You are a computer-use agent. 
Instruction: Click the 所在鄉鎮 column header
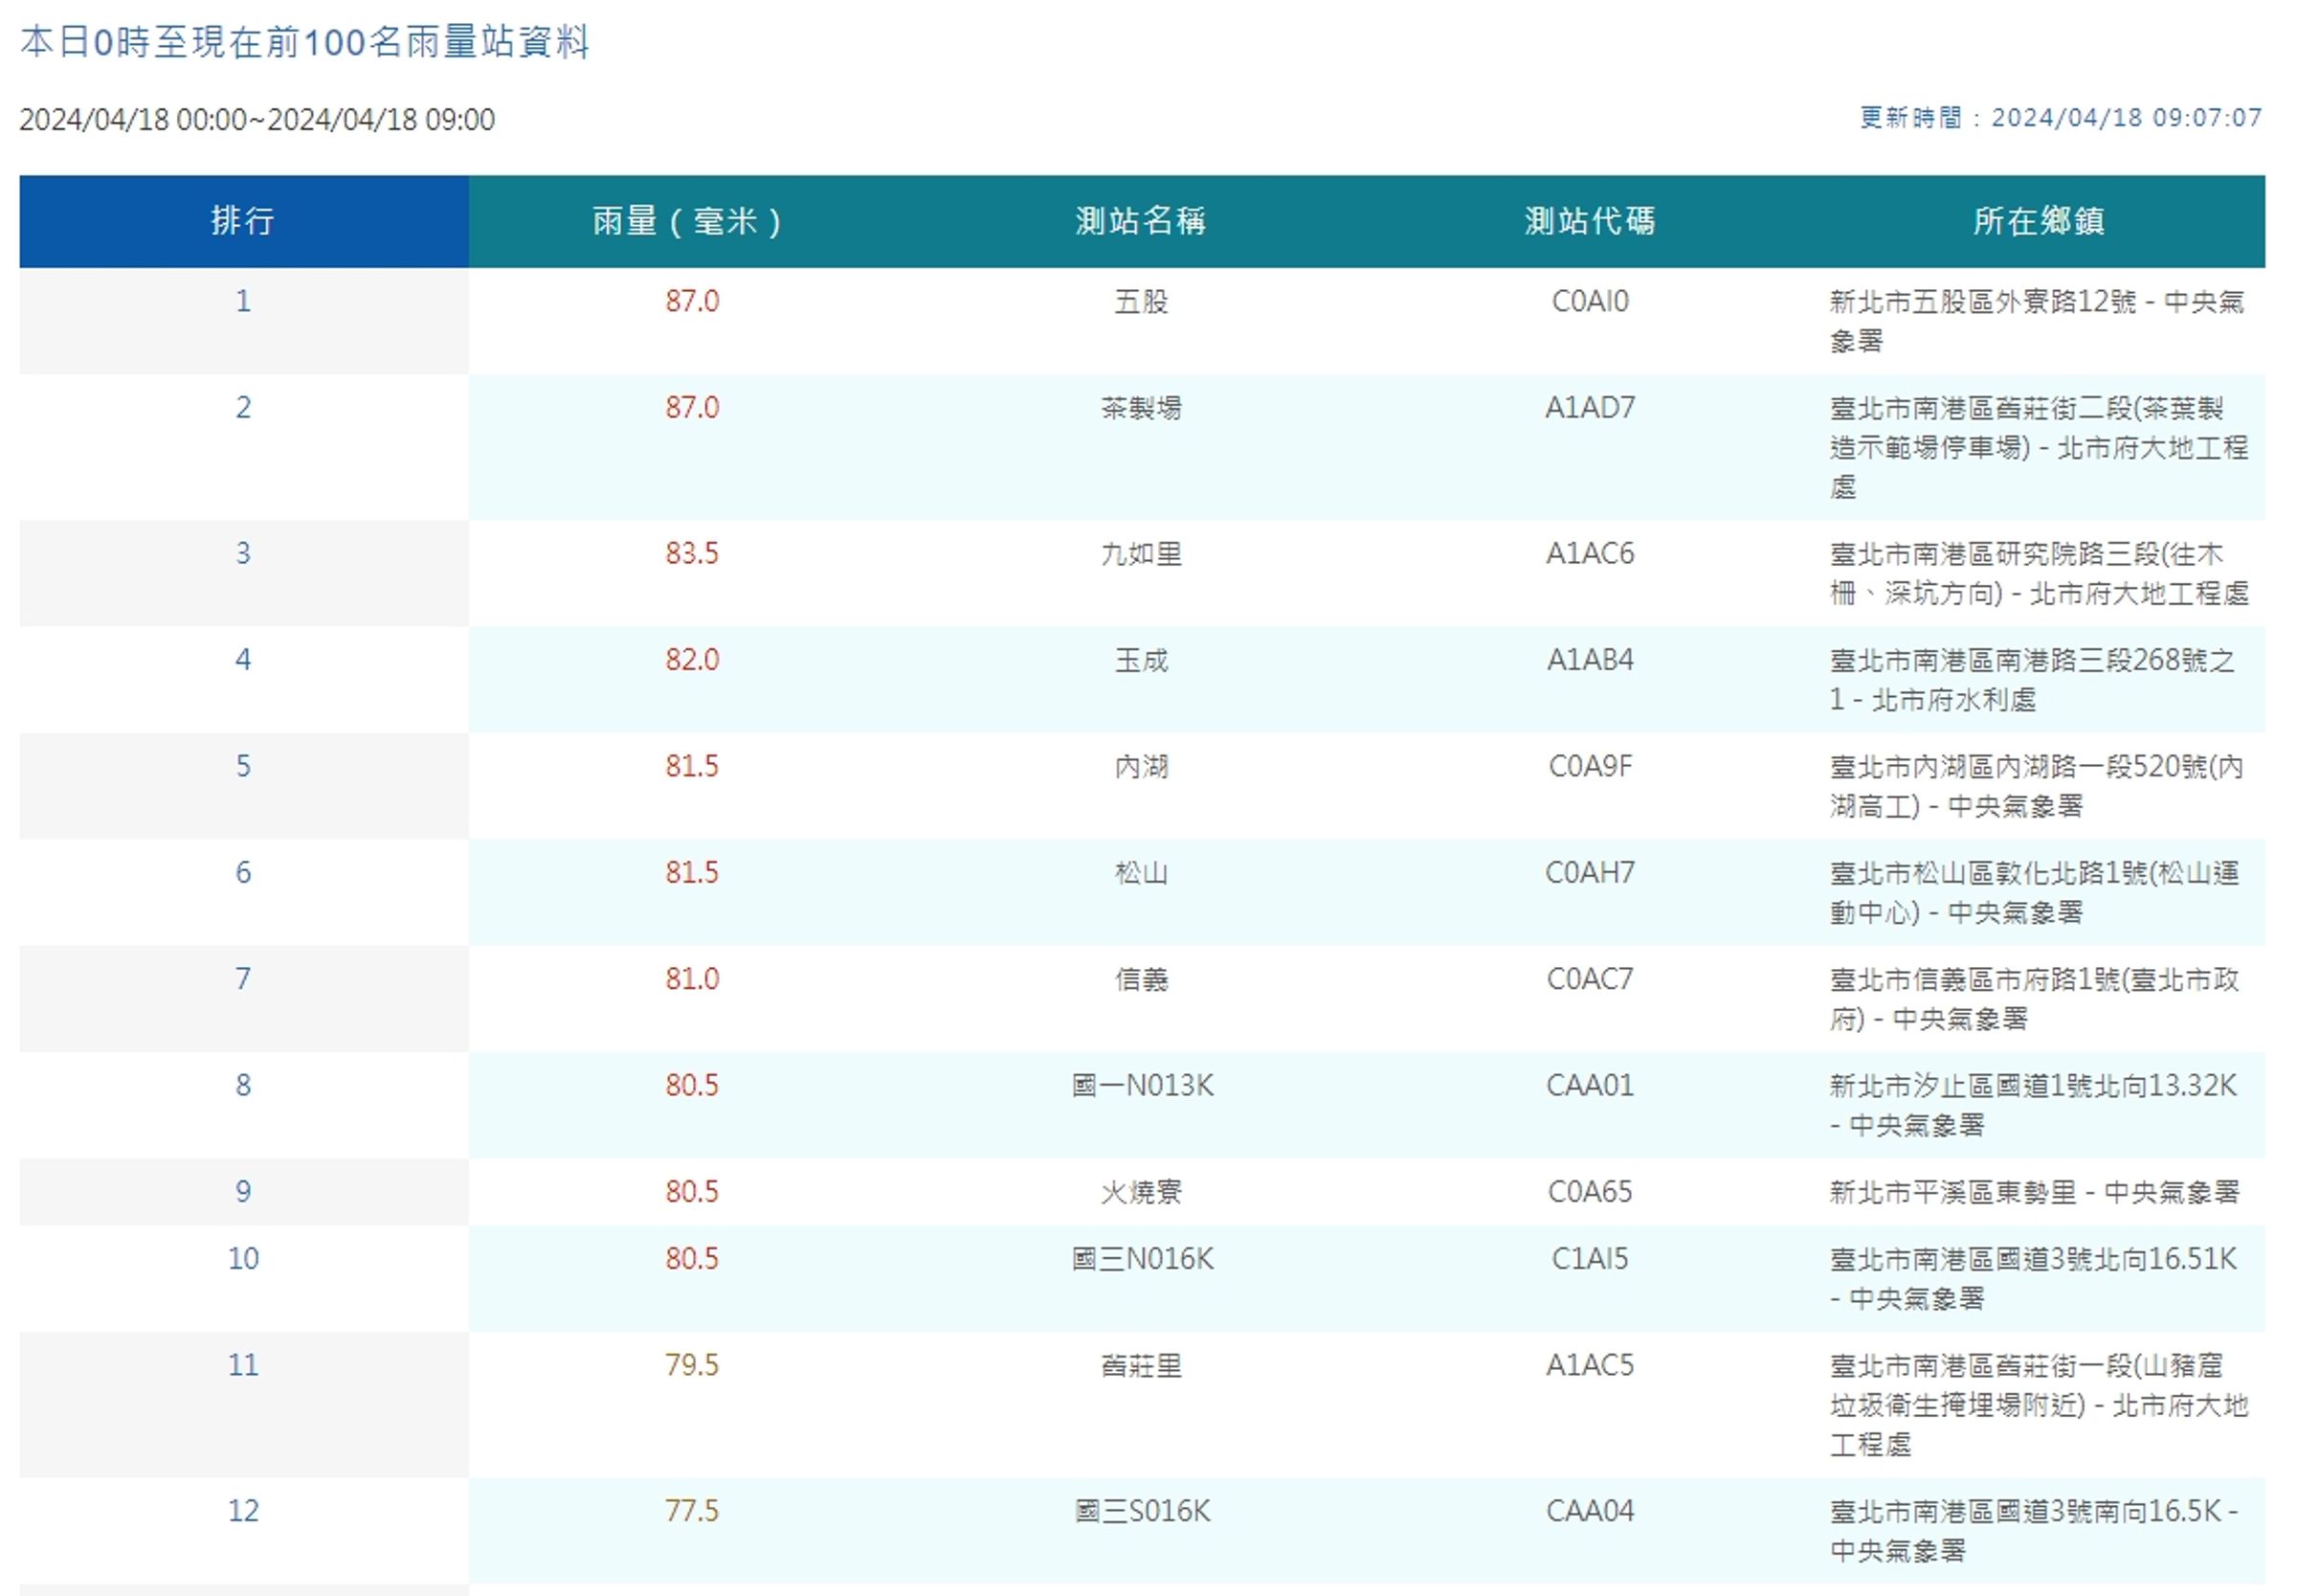[x=2040, y=221]
